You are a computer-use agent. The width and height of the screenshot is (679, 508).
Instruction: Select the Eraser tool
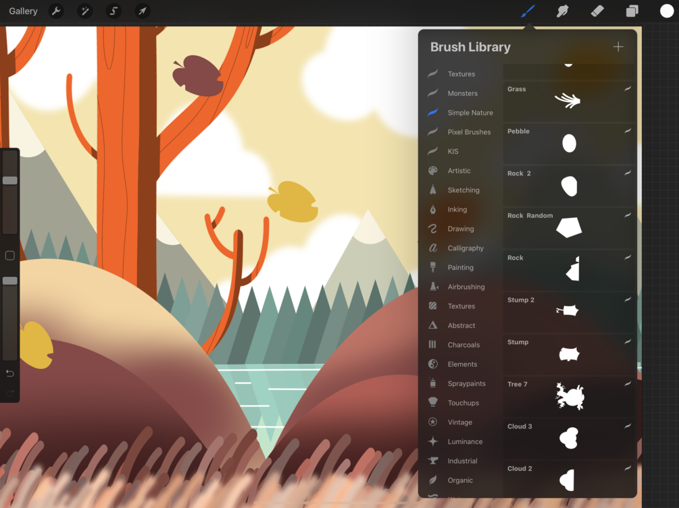597,11
